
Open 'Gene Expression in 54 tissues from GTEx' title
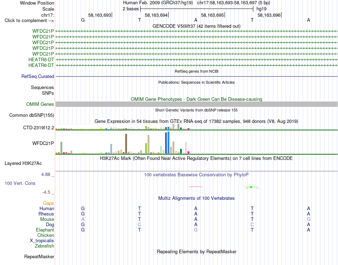196,121
